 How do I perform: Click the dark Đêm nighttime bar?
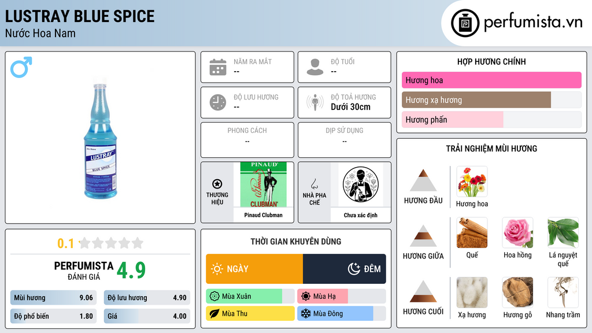point(345,269)
